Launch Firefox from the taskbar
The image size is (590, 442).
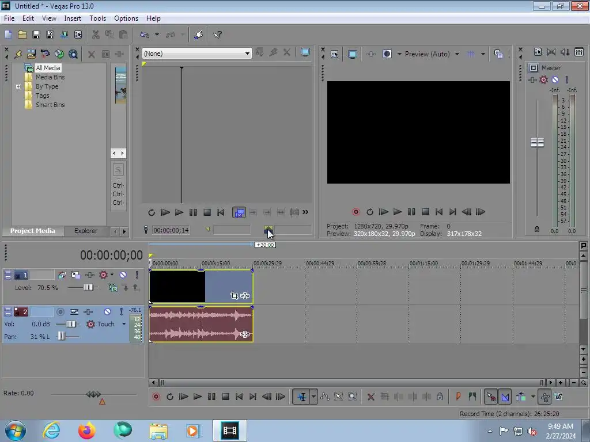tap(86, 430)
